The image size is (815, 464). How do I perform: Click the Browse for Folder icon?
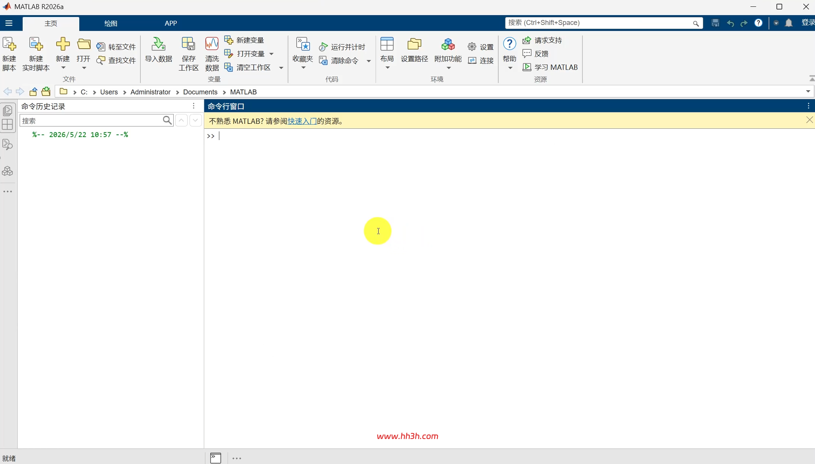coord(46,91)
